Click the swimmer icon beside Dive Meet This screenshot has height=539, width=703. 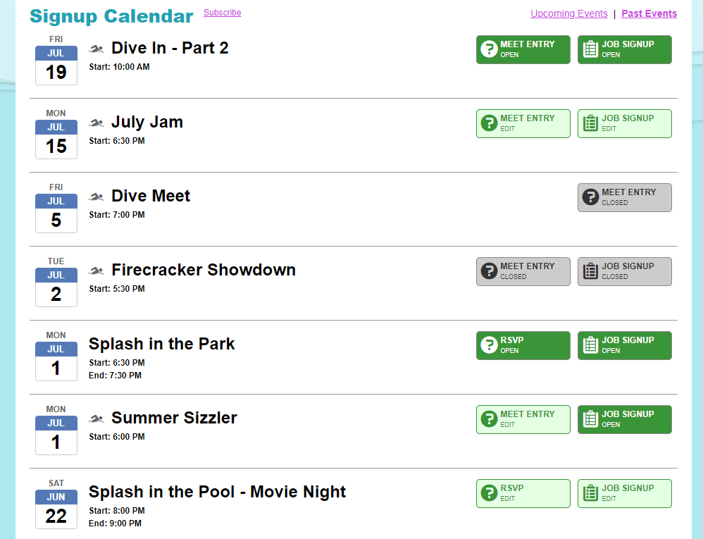pos(97,197)
